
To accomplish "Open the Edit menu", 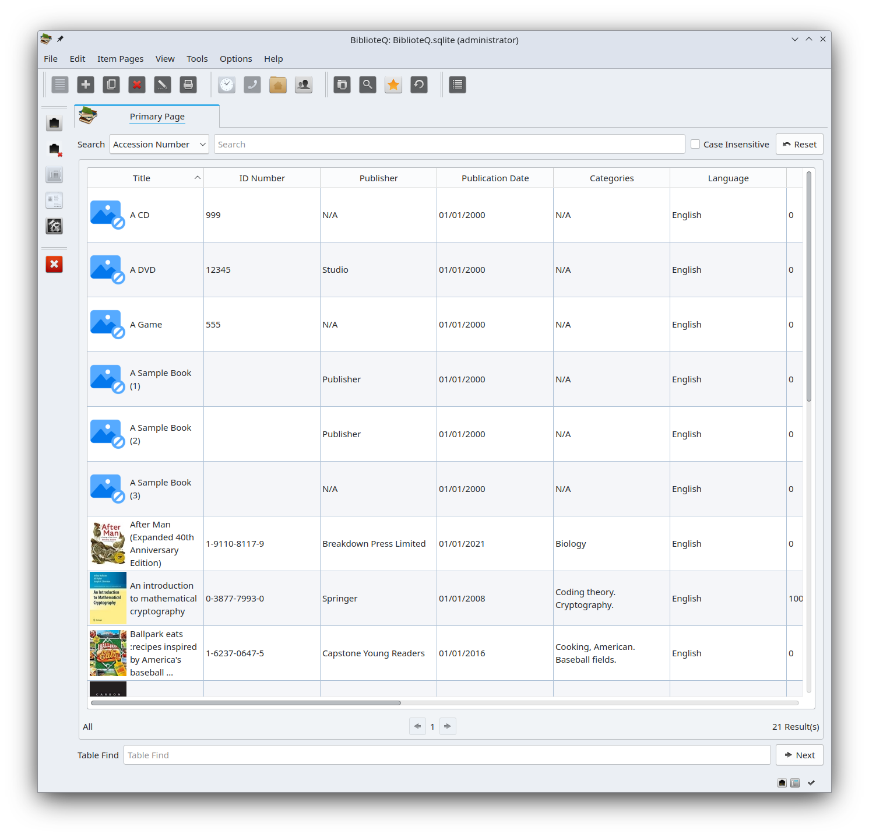I will pos(78,59).
